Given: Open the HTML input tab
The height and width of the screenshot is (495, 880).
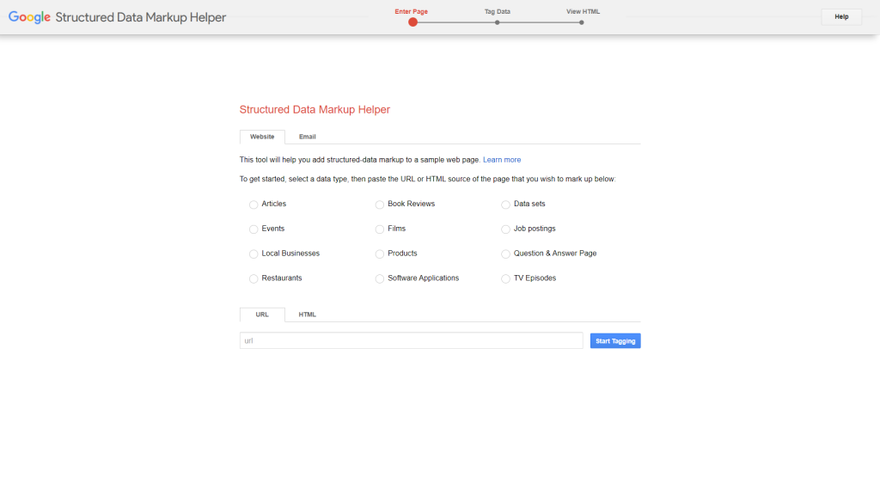Looking at the screenshot, I should 307,315.
